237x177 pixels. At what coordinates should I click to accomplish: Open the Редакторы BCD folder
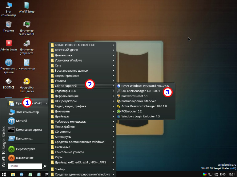tap(83, 91)
